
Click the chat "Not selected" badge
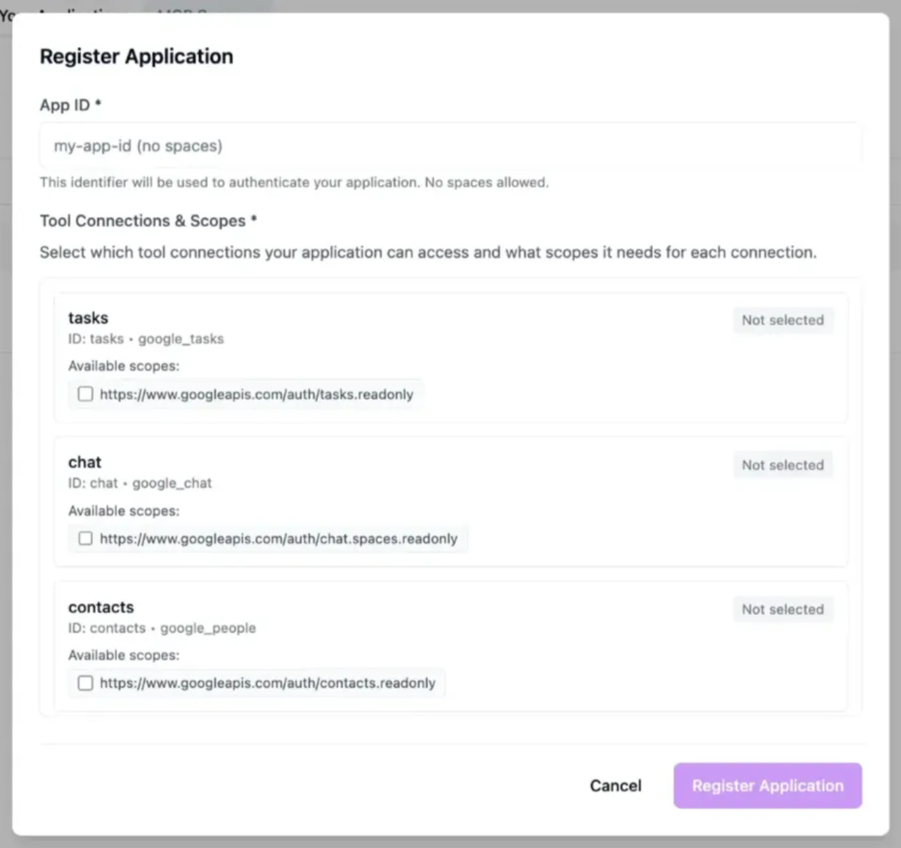coord(783,465)
